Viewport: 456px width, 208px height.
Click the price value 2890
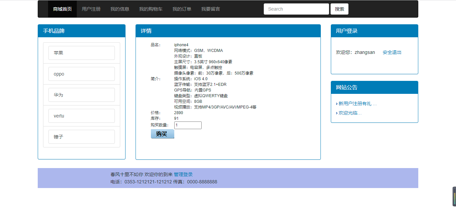point(179,113)
